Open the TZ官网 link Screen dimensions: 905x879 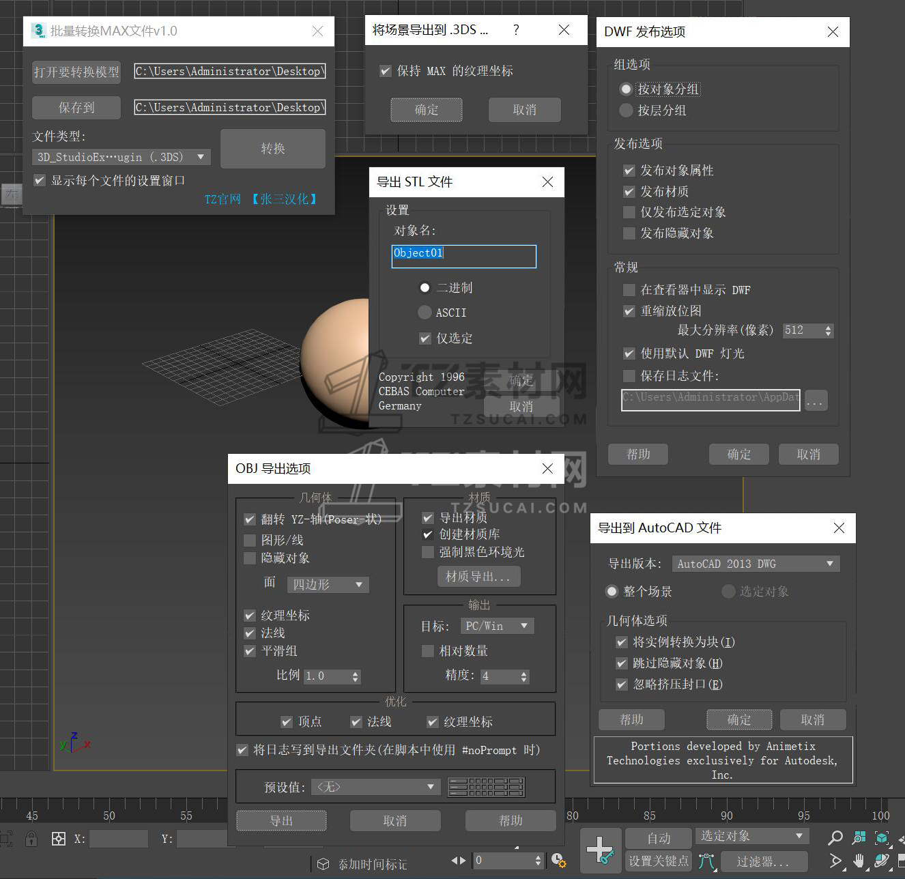coord(222,199)
